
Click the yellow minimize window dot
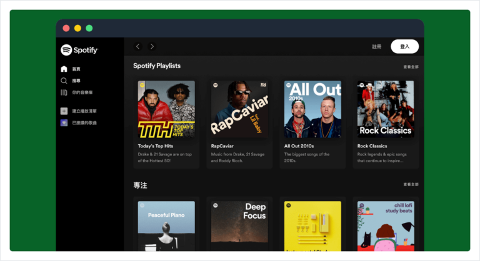coord(77,28)
